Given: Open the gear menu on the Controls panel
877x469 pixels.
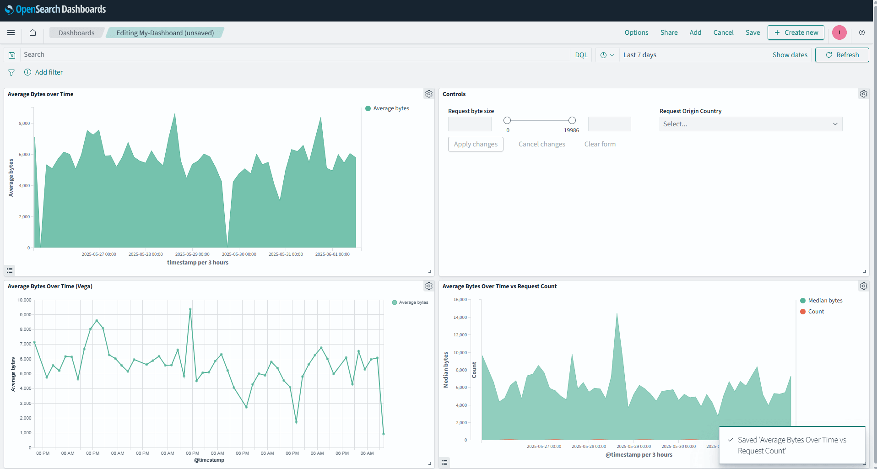Looking at the screenshot, I should (x=863, y=93).
